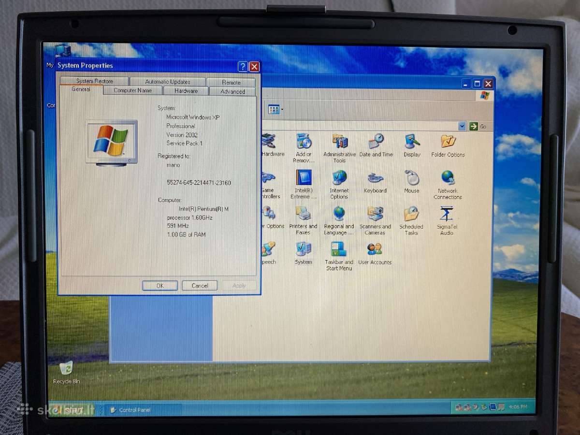The height and width of the screenshot is (435, 580).
Task: Open Internet Options icon
Action: (339, 184)
